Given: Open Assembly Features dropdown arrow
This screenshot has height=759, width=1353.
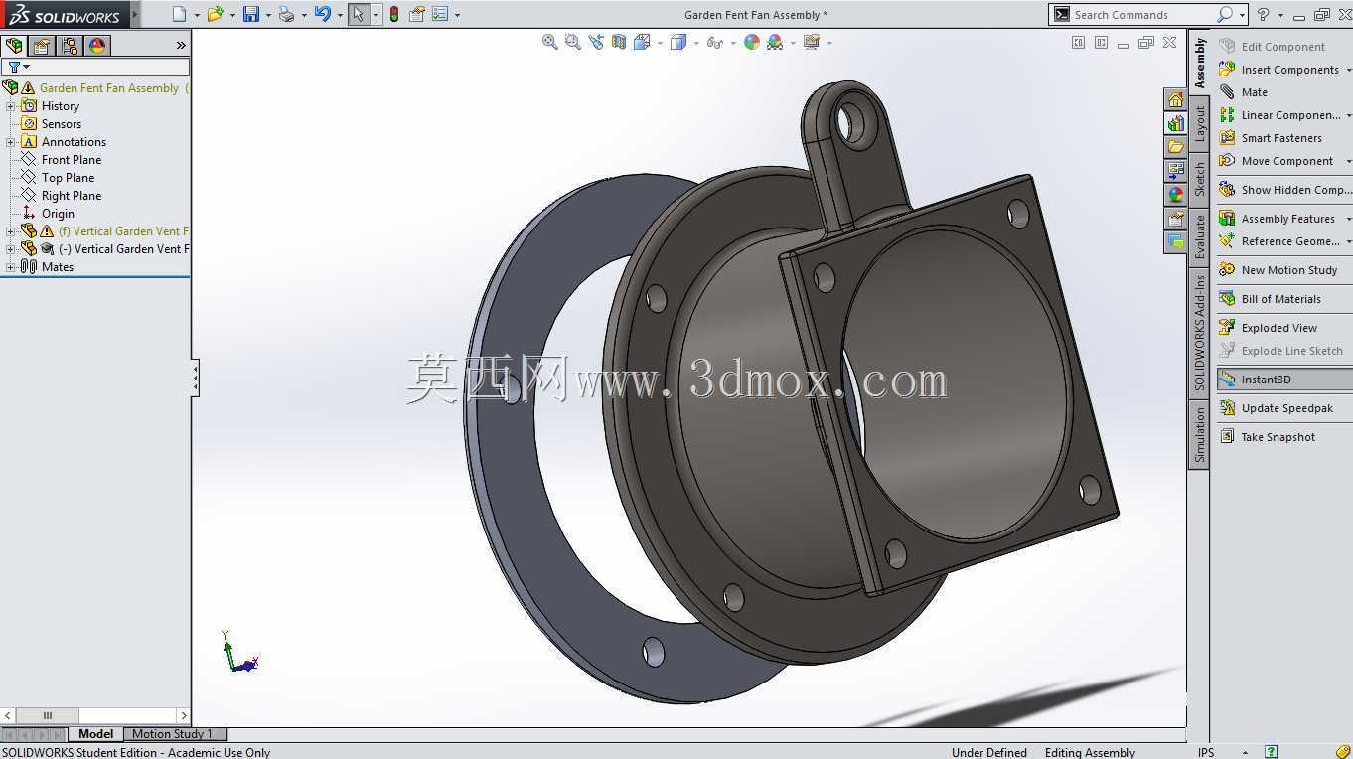Looking at the screenshot, I should click(1348, 219).
